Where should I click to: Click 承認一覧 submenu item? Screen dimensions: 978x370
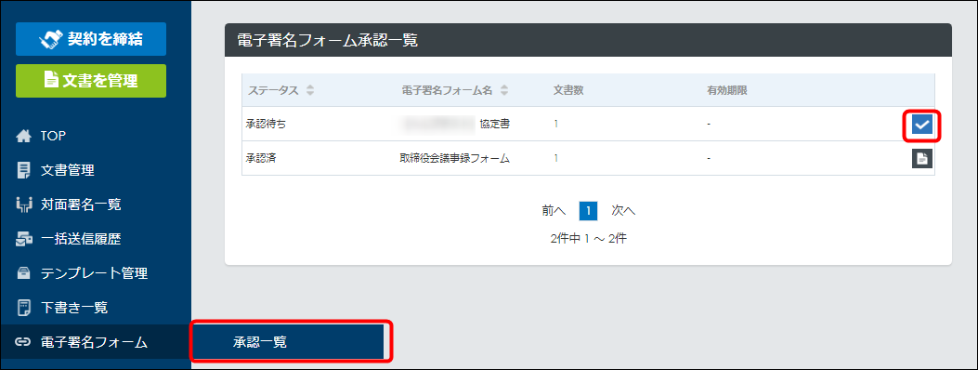[x=288, y=342]
